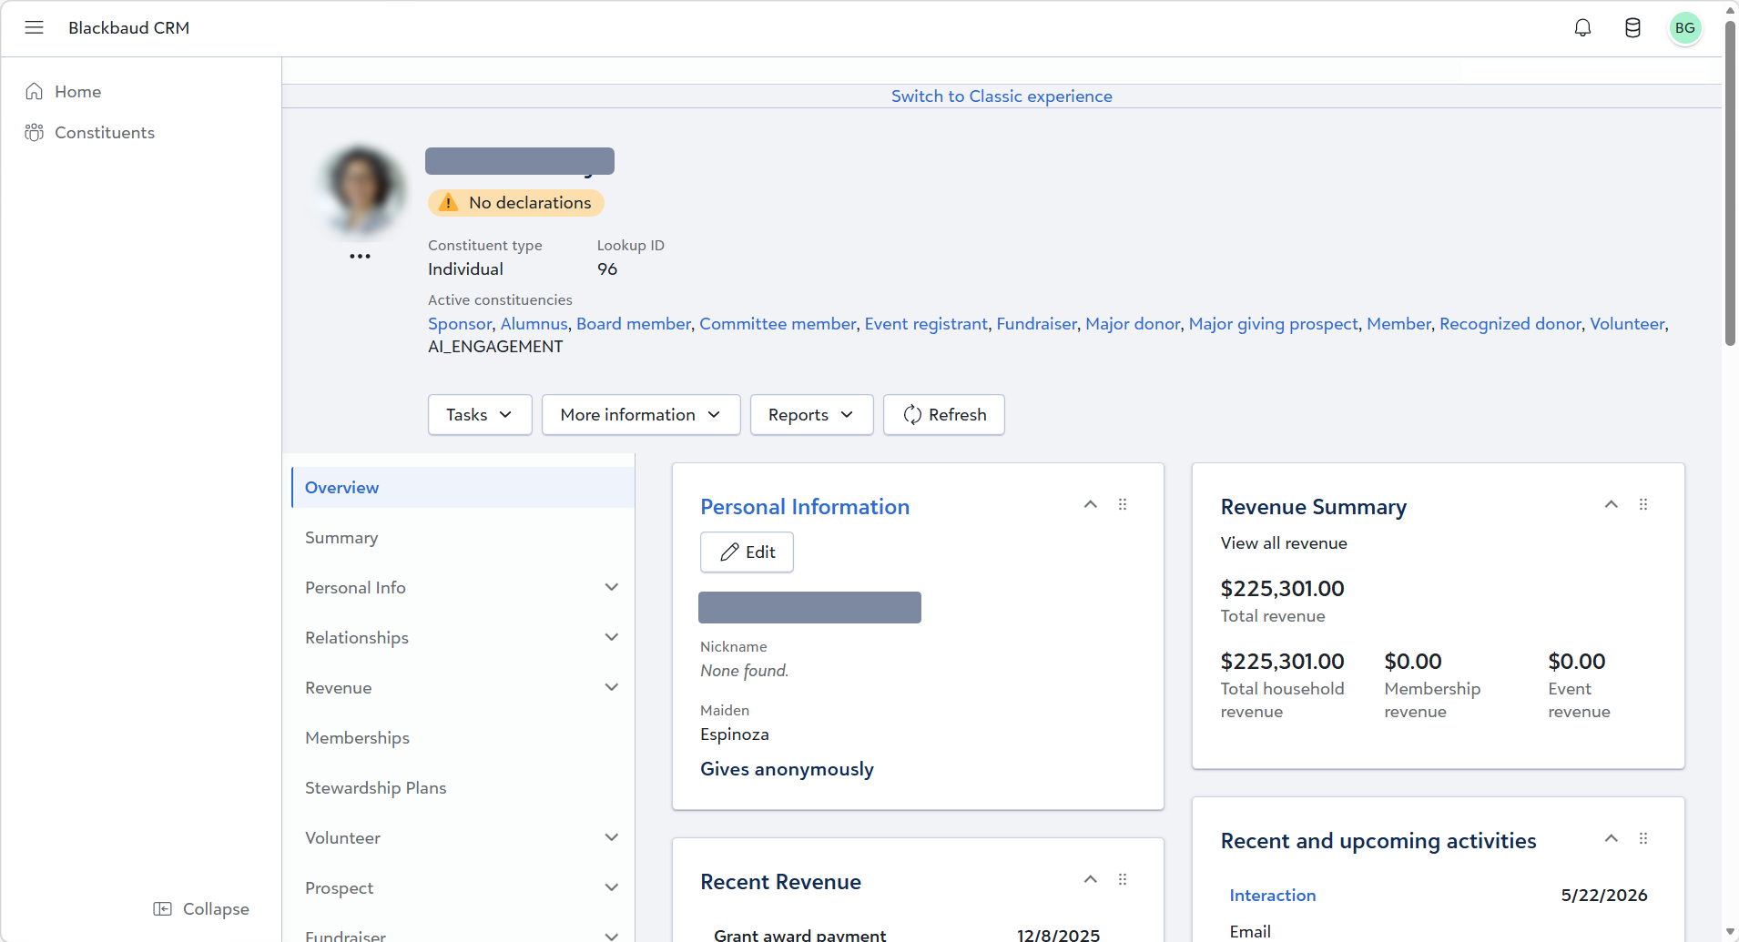Click the No declarations badge
The image size is (1739, 942).
(x=516, y=202)
